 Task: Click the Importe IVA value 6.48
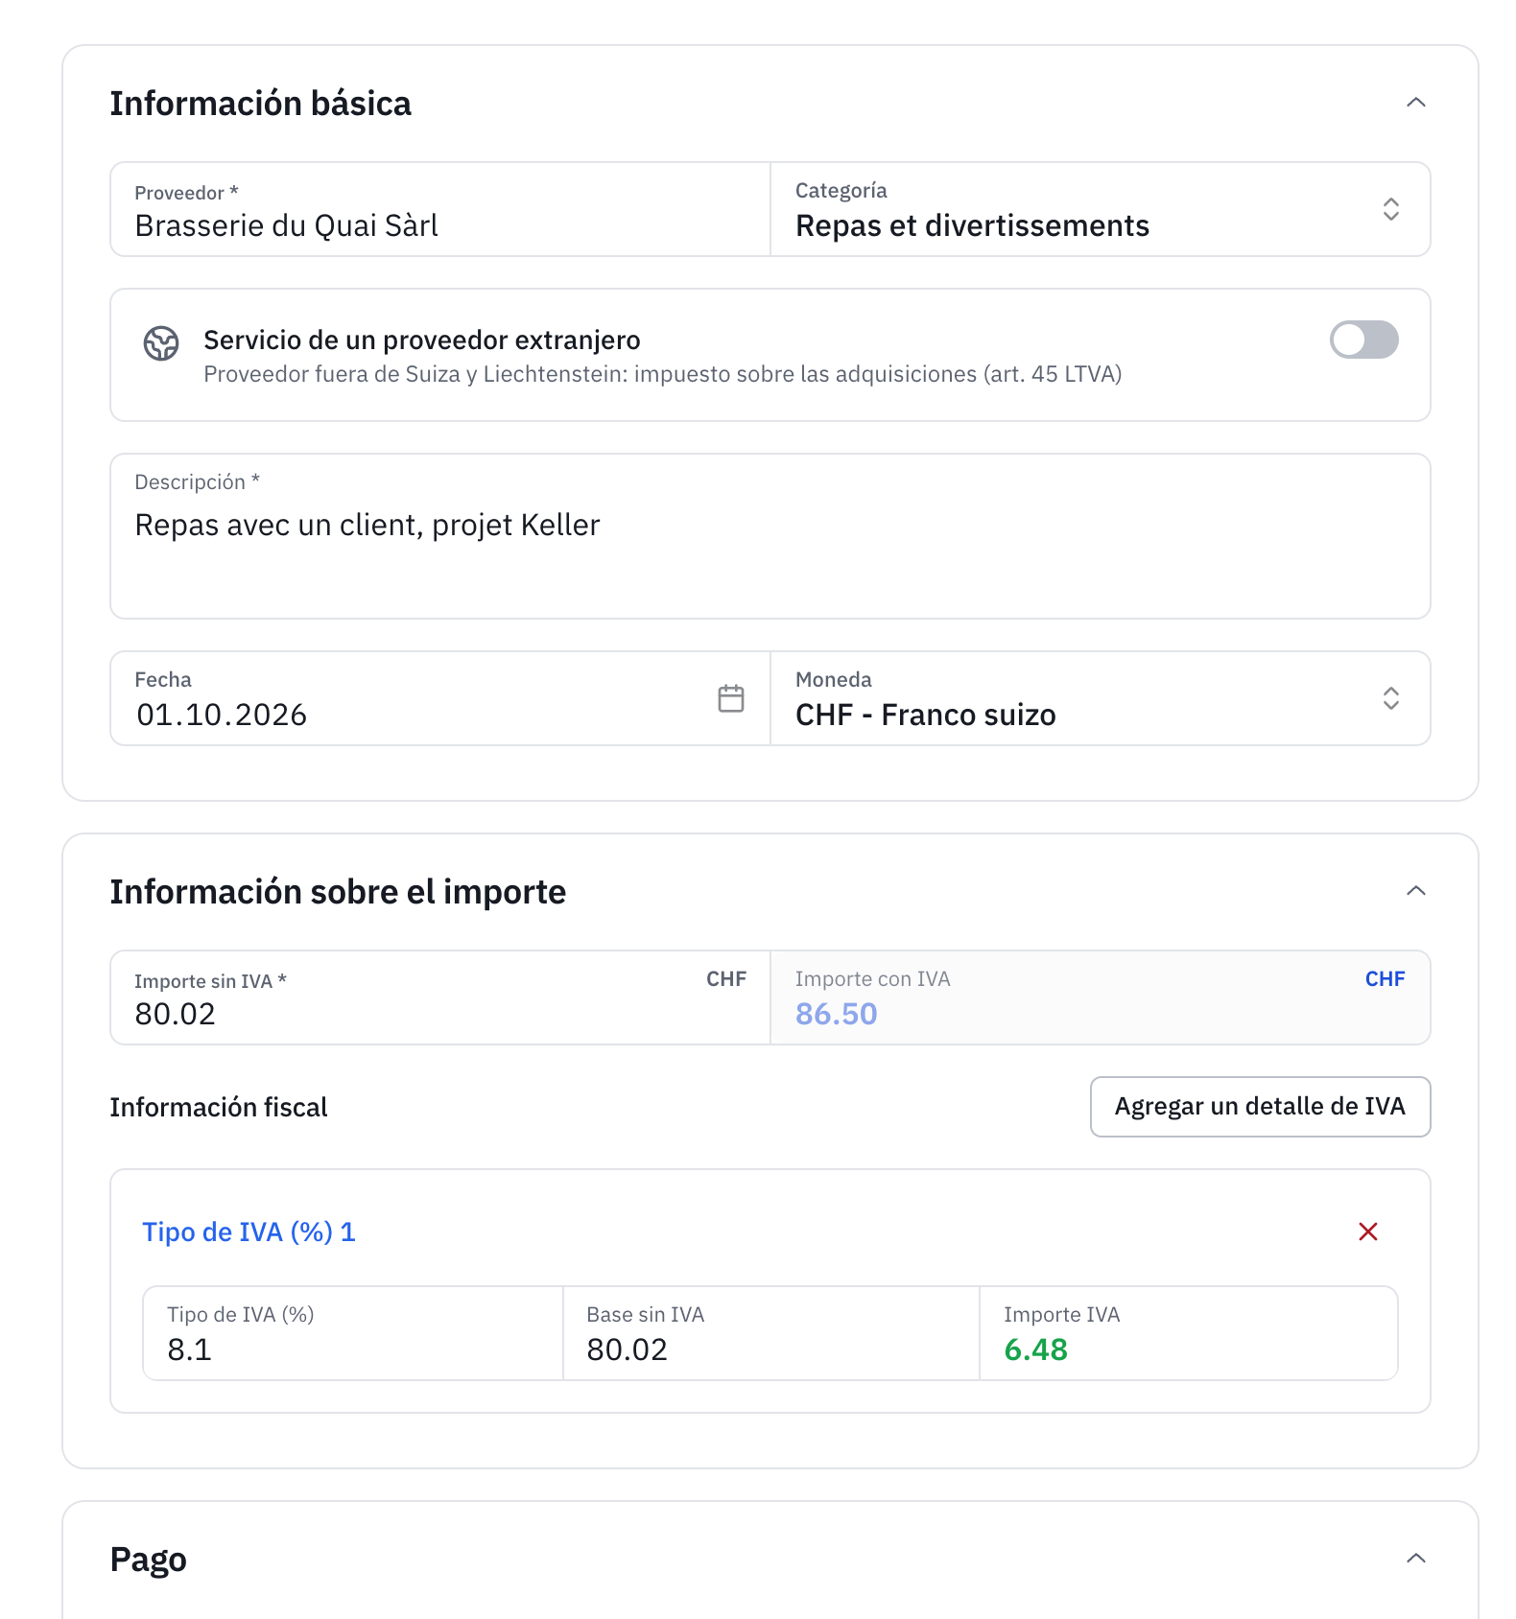click(x=1035, y=1349)
